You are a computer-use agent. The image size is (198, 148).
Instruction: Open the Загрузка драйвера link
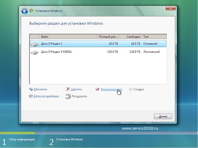46,96
